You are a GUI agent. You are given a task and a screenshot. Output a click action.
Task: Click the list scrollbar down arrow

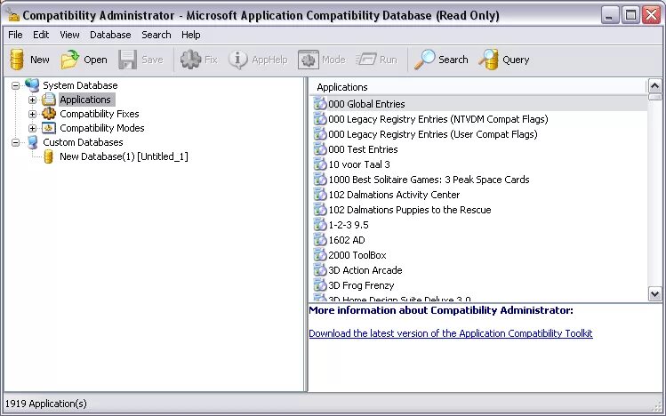[x=655, y=293]
